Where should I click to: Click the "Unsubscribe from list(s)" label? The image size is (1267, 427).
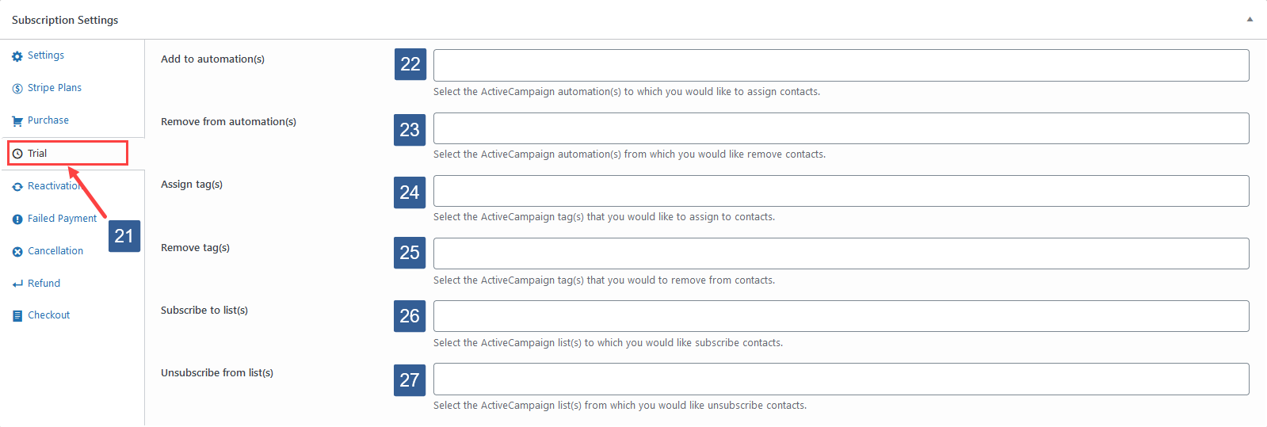point(217,373)
